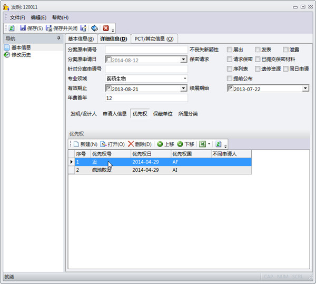Click the Save and Close (保存并关闭) icon
316x284 pixels.
click(x=49, y=28)
